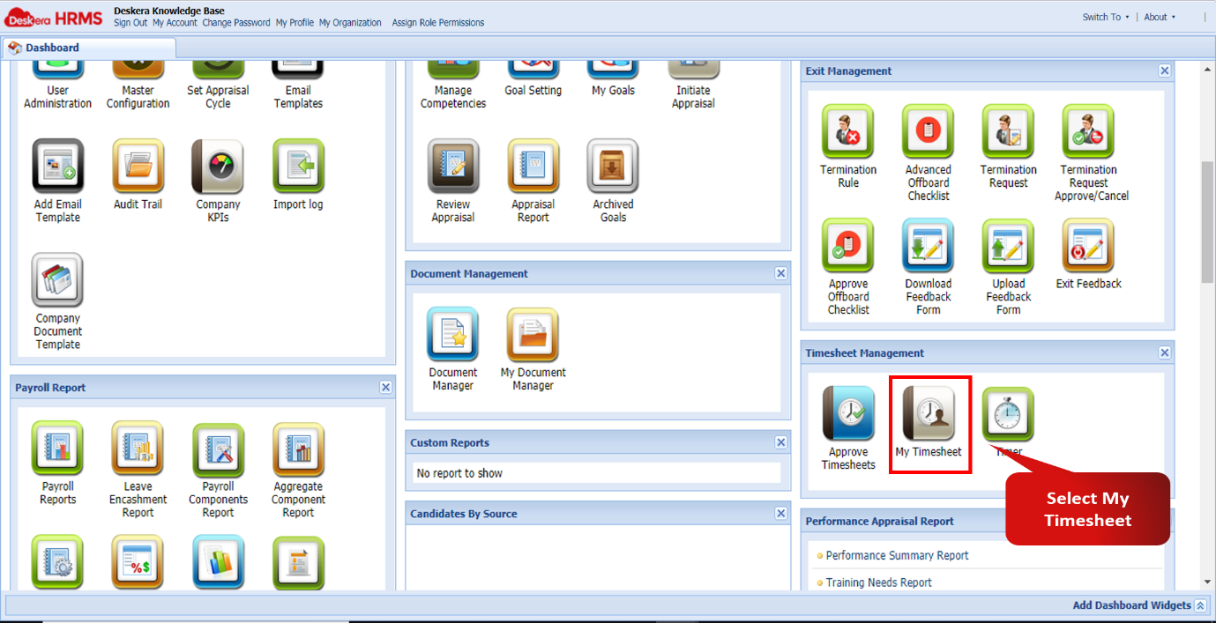Open the Switch To dropdown
Viewport: 1216px width, 623px height.
click(x=1104, y=16)
